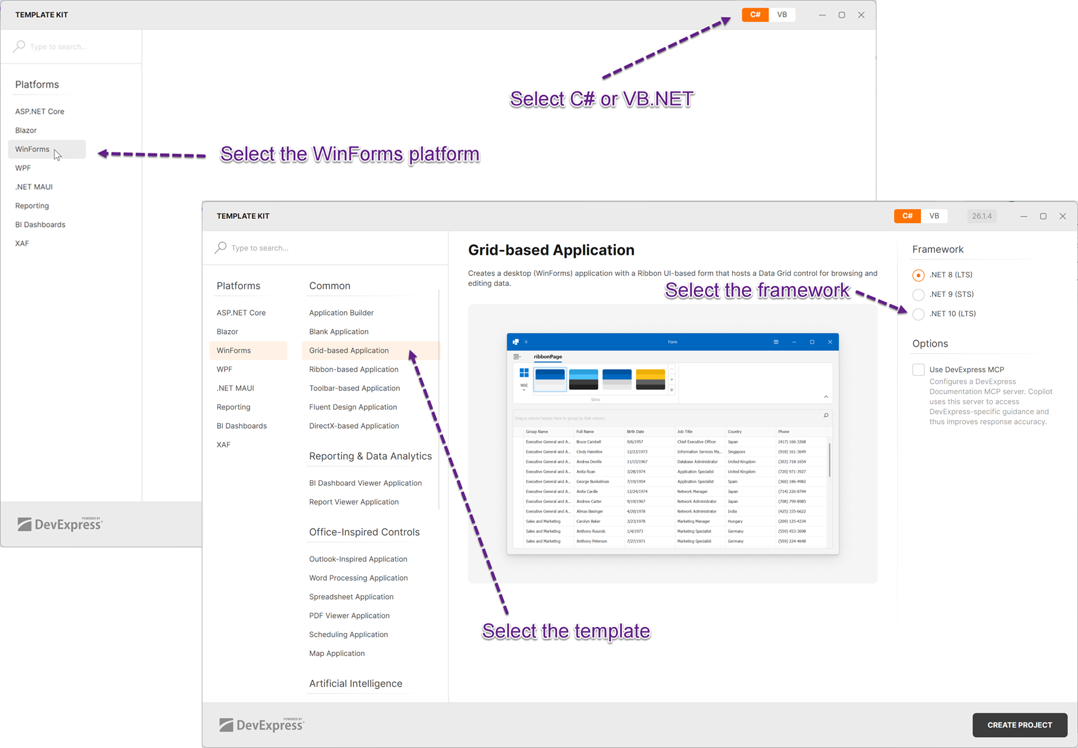Select C# language in front Template Kit window

[x=907, y=216]
